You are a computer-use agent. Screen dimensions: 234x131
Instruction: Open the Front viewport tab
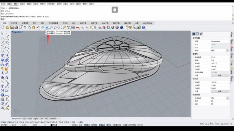point(30,119)
